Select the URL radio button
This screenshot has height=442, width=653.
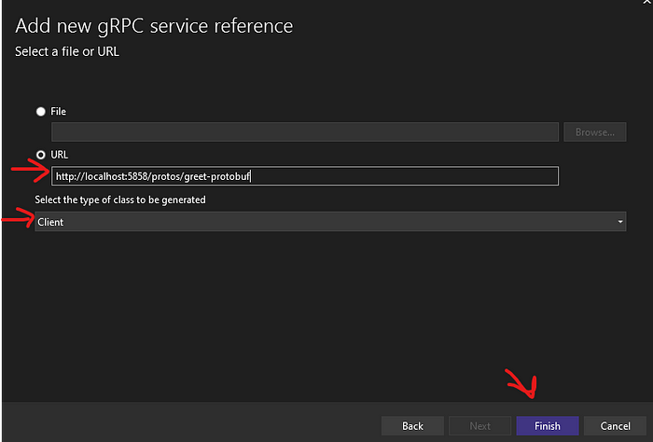[x=40, y=155]
